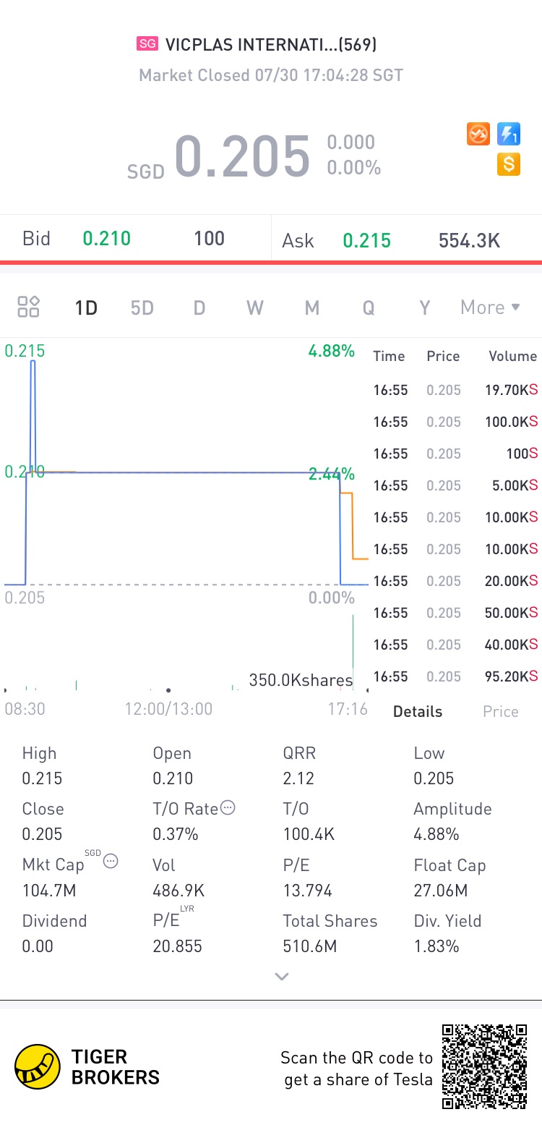Switch to the 5D chart tab
The width and height of the screenshot is (542, 1125).
click(x=142, y=307)
